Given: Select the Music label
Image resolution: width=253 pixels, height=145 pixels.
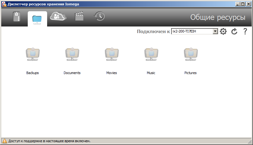Looking at the screenshot, I should pyautogui.click(x=151, y=73).
